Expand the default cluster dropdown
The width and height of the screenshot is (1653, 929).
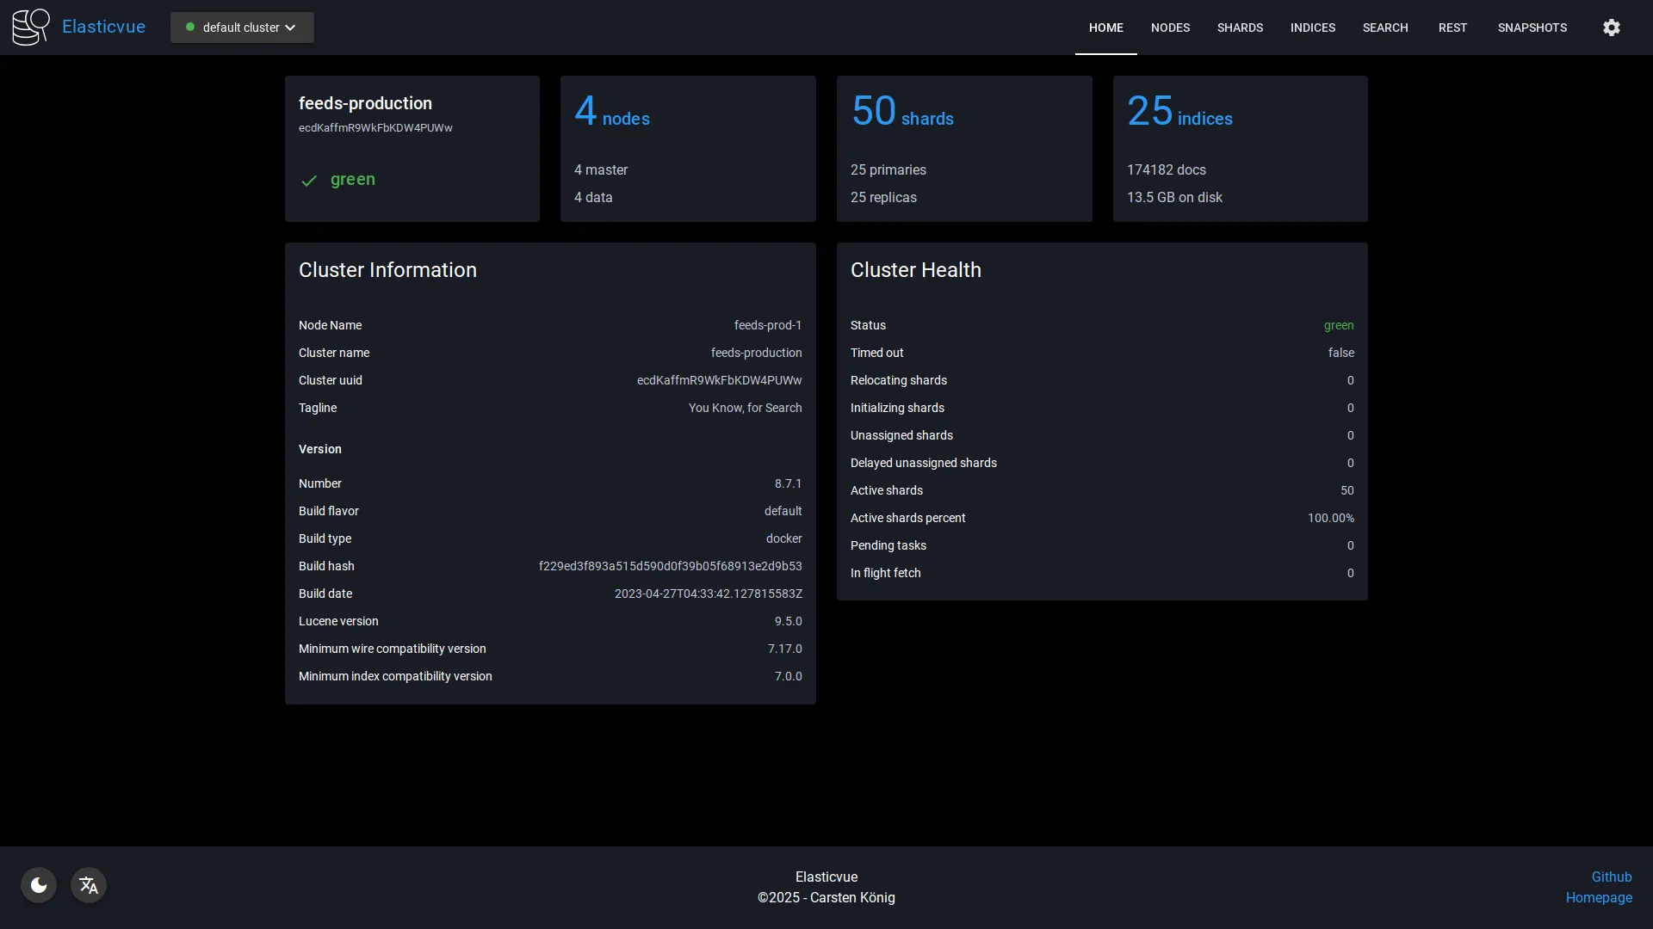tap(241, 27)
